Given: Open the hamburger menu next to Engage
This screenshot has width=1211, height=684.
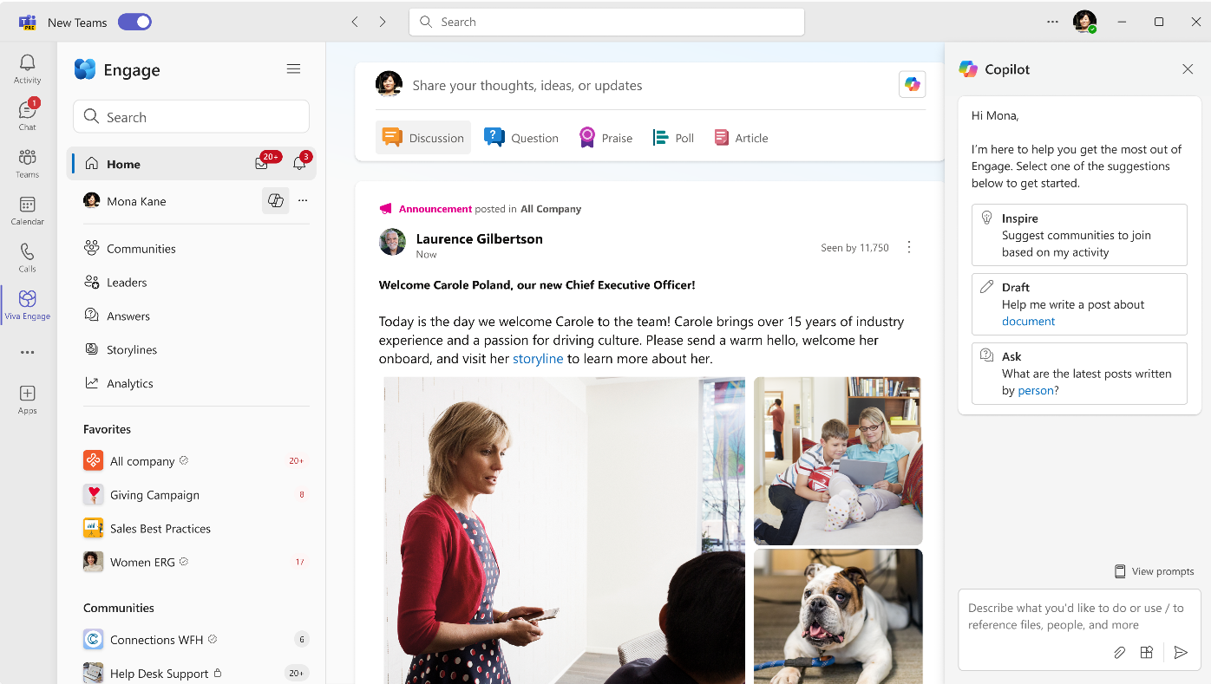Looking at the screenshot, I should [x=293, y=68].
